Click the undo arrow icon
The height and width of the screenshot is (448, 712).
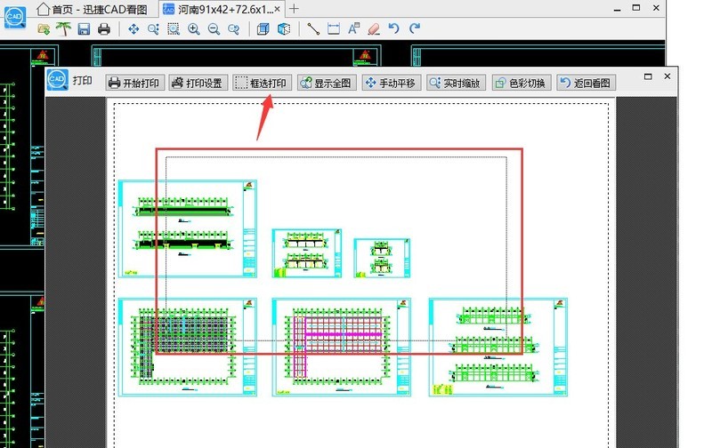[x=394, y=29]
